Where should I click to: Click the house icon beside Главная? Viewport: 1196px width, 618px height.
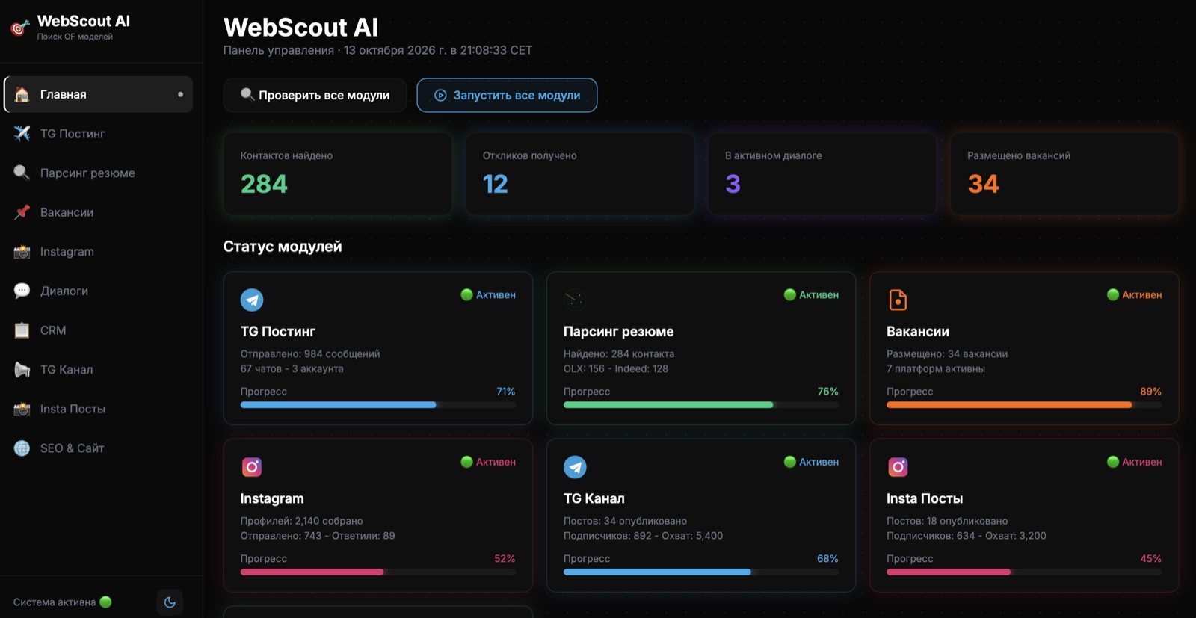coord(22,94)
